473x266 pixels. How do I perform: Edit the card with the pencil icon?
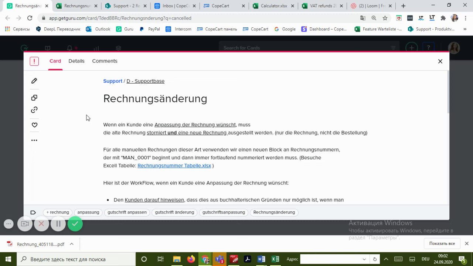point(34,81)
